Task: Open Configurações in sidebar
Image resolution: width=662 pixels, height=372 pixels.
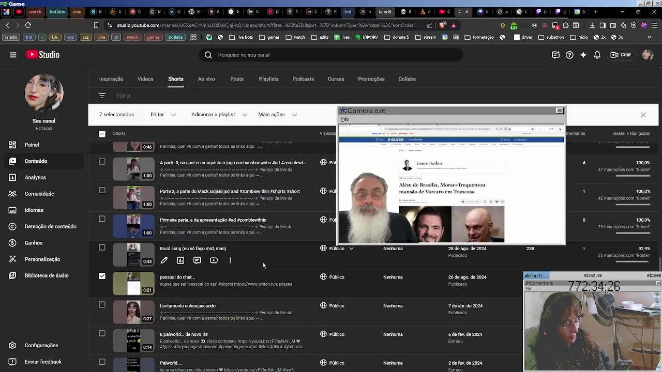Action: 41,345
